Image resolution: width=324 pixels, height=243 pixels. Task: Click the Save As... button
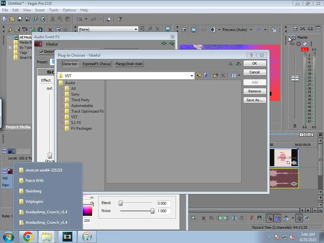255,100
